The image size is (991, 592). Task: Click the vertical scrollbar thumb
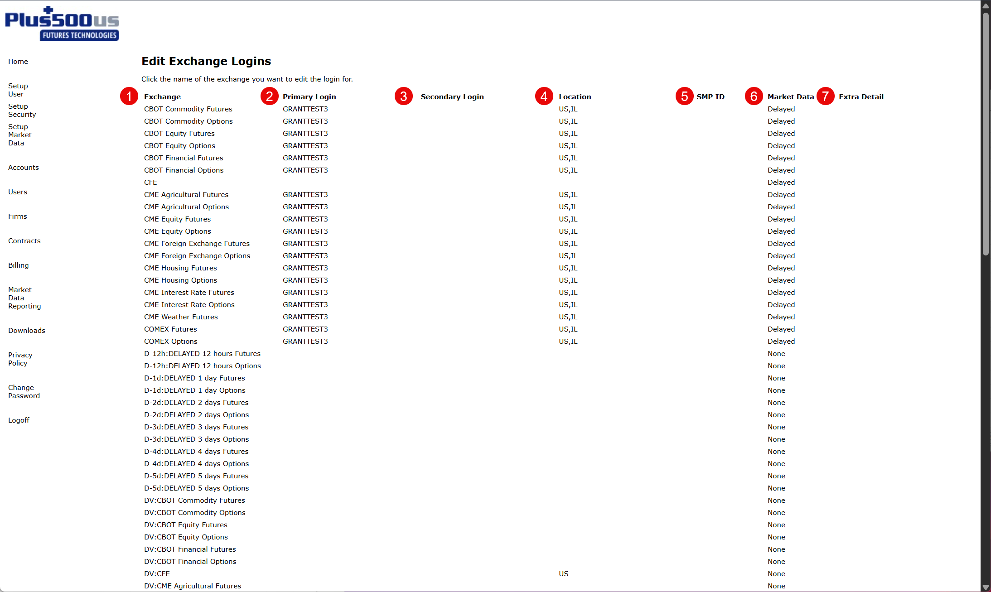(986, 134)
